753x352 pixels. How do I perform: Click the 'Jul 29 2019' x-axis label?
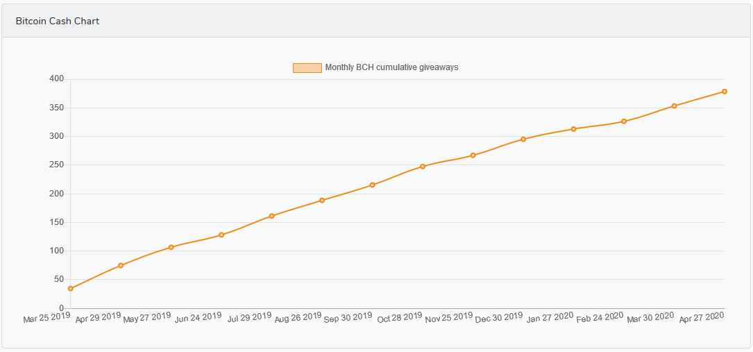[248, 318]
